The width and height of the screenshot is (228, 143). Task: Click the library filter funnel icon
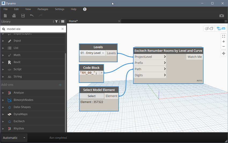pos(56,21)
